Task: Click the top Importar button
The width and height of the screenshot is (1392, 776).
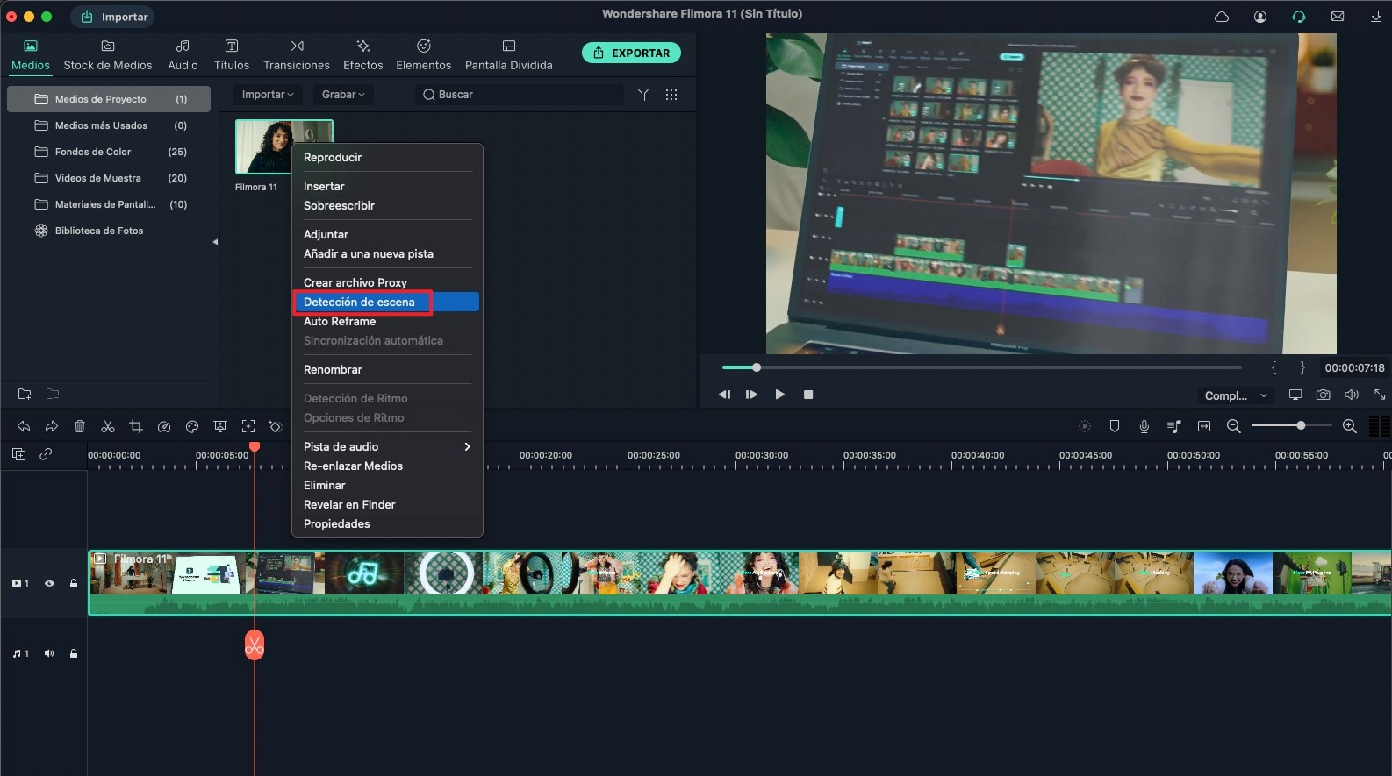Action: (114, 17)
